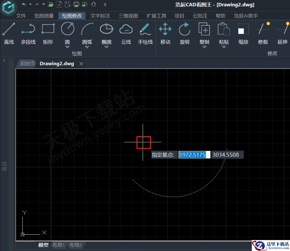Expand the 圆弧 arc options arrow

click(87, 47)
